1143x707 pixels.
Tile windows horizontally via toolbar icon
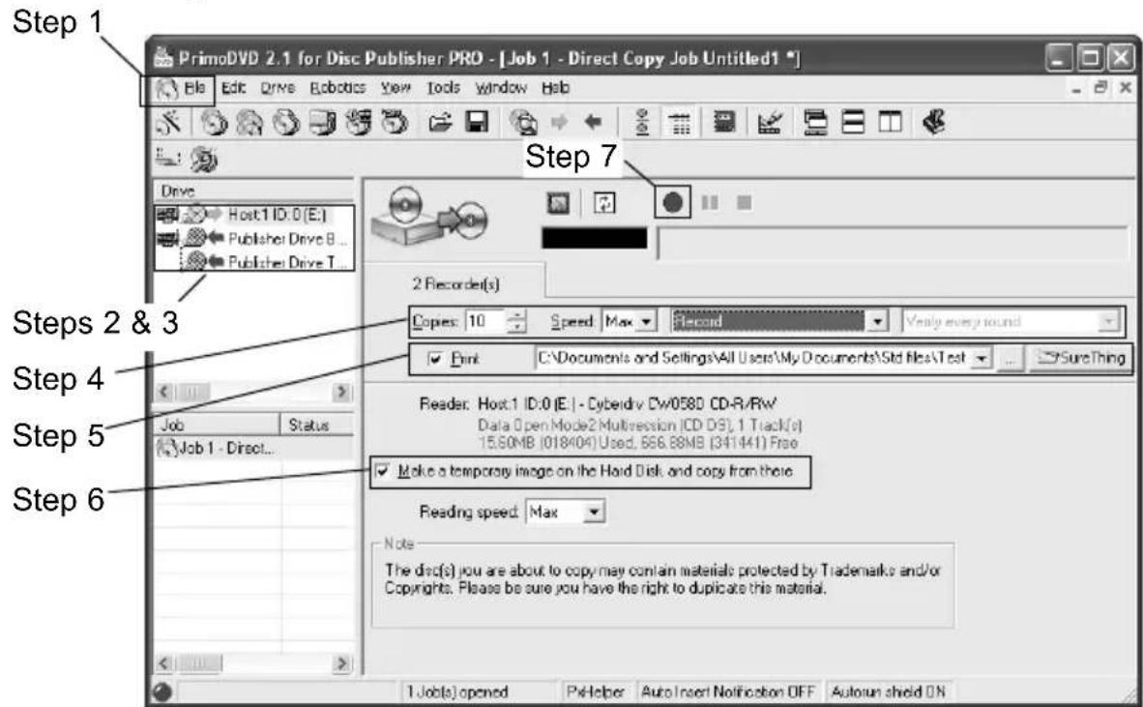853,123
